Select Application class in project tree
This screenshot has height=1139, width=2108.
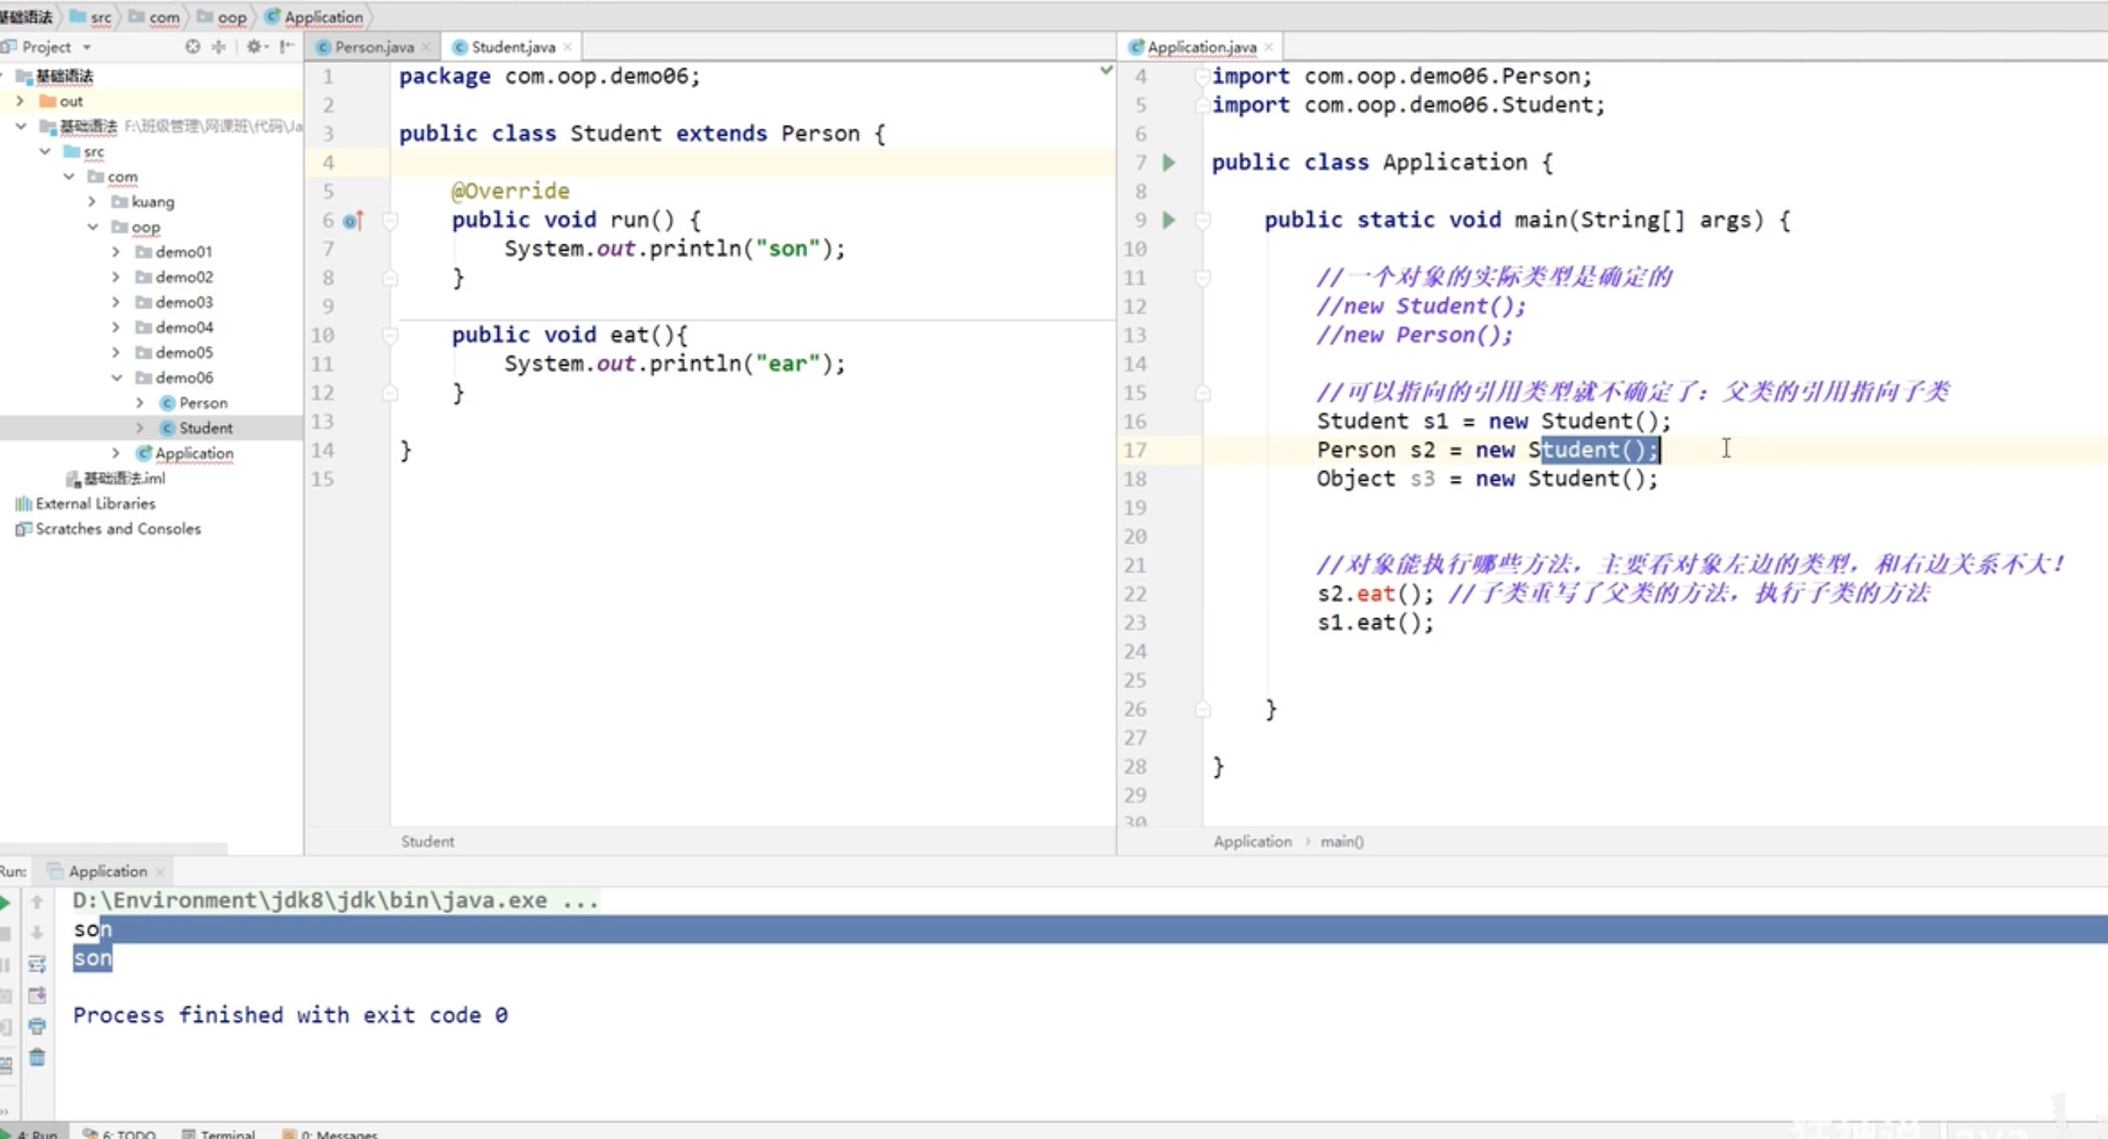(194, 453)
